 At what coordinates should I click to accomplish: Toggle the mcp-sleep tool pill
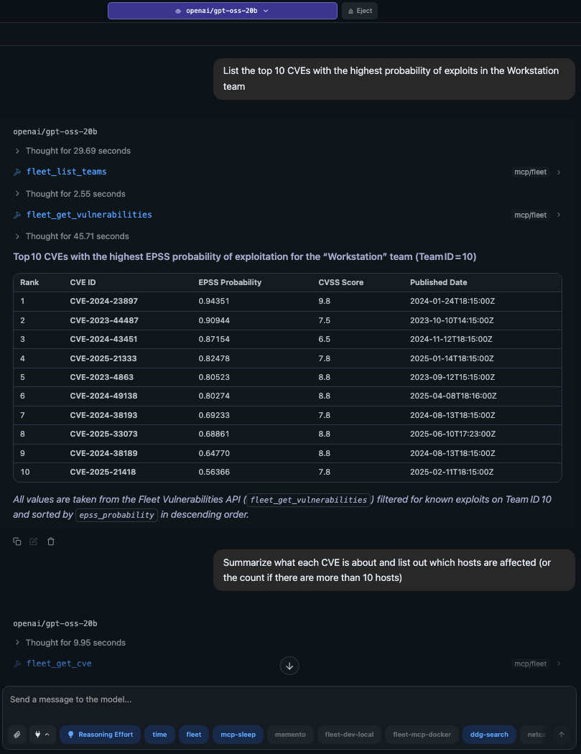[x=238, y=734]
